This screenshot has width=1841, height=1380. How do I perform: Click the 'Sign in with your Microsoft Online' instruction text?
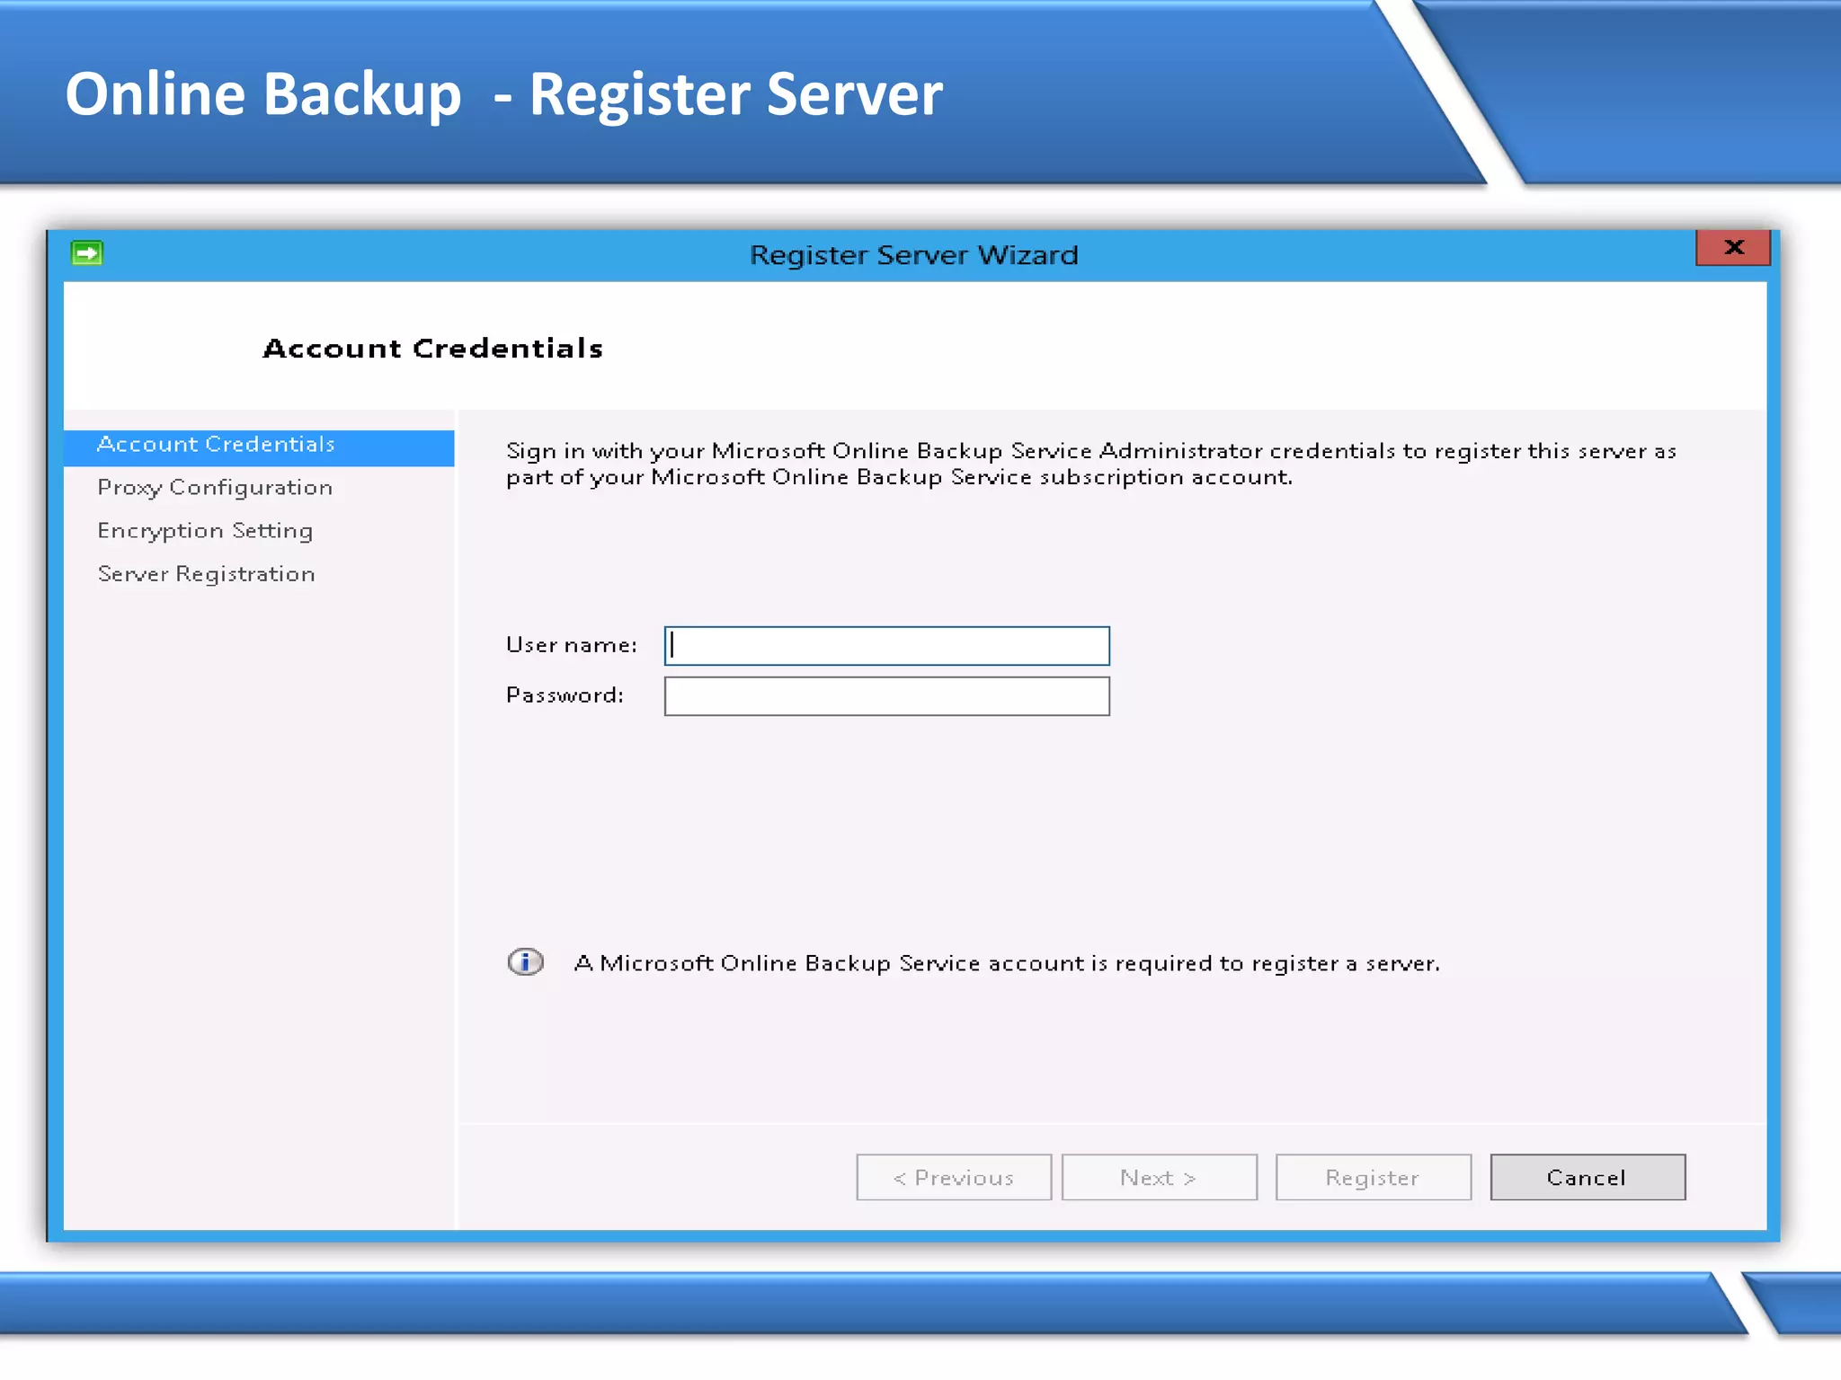click(x=1090, y=464)
